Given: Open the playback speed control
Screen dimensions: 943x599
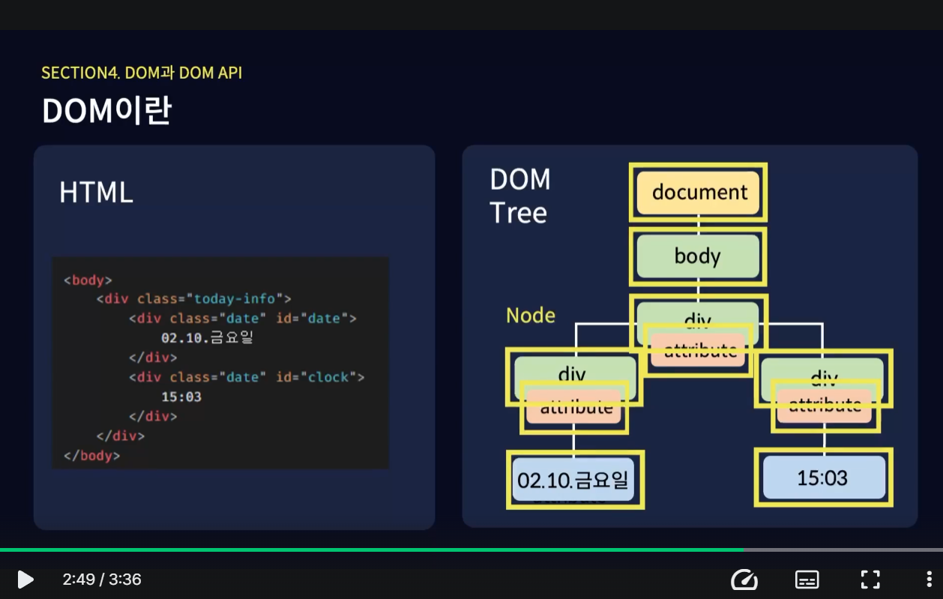Looking at the screenshot, I should (x=744, y=580).
